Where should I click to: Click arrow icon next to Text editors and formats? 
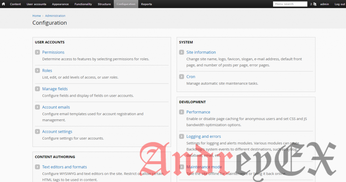pyautogui.click(x=37, y=167)
